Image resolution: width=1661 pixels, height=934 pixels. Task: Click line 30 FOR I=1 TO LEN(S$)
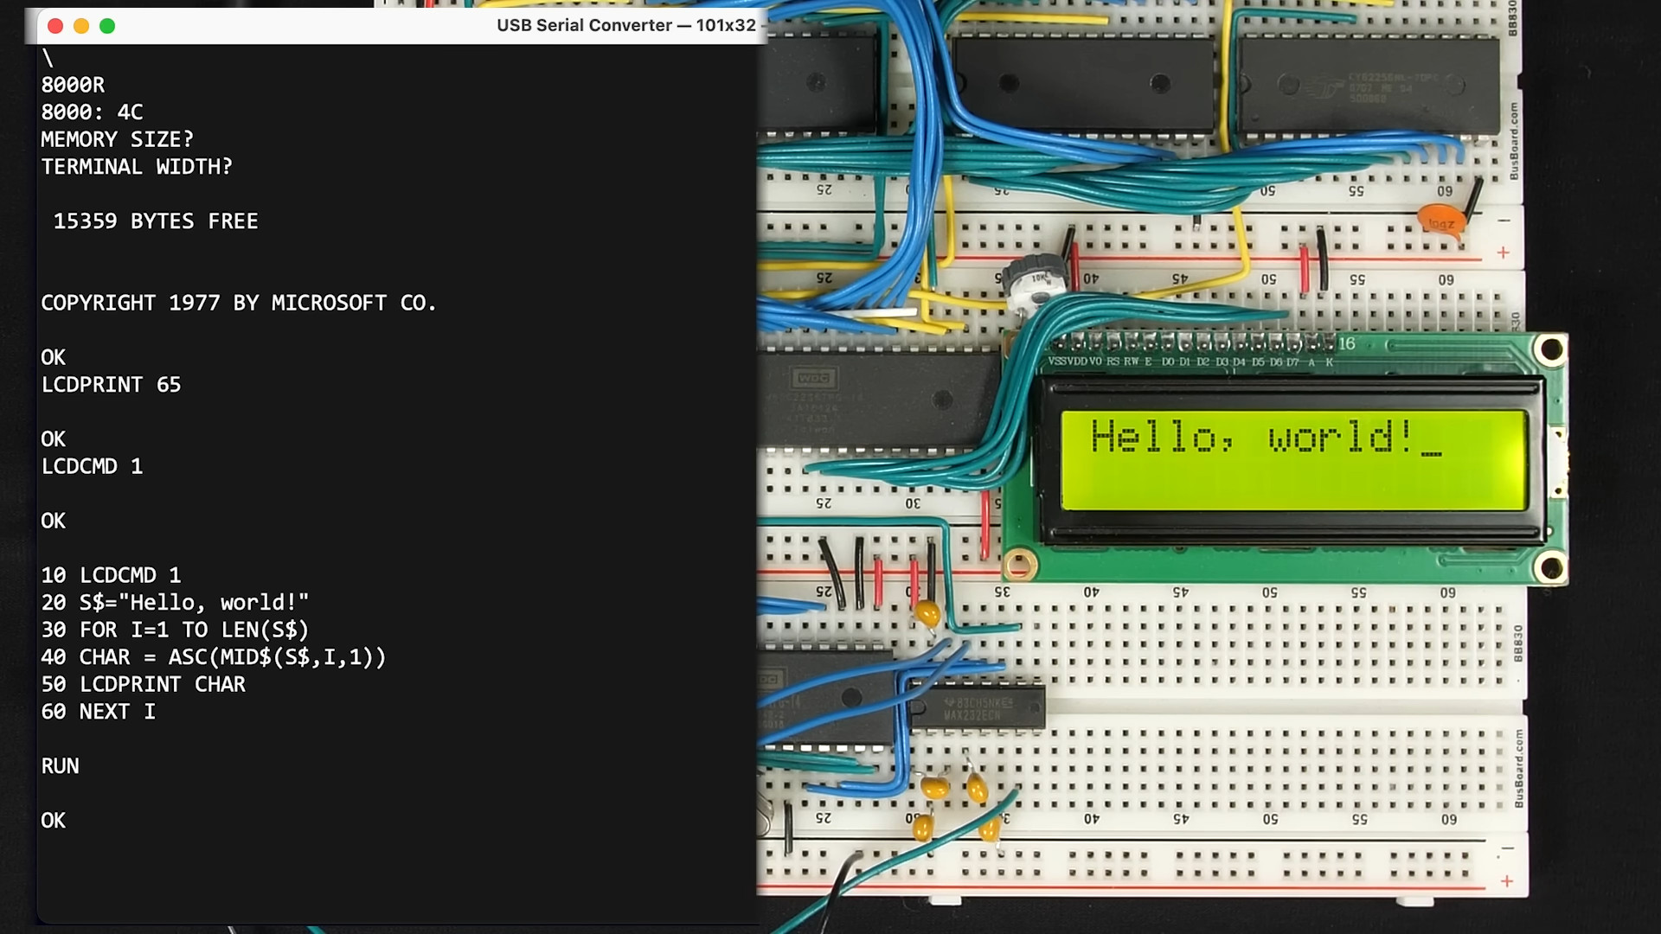pyautogui.click(x=175, y=630)
